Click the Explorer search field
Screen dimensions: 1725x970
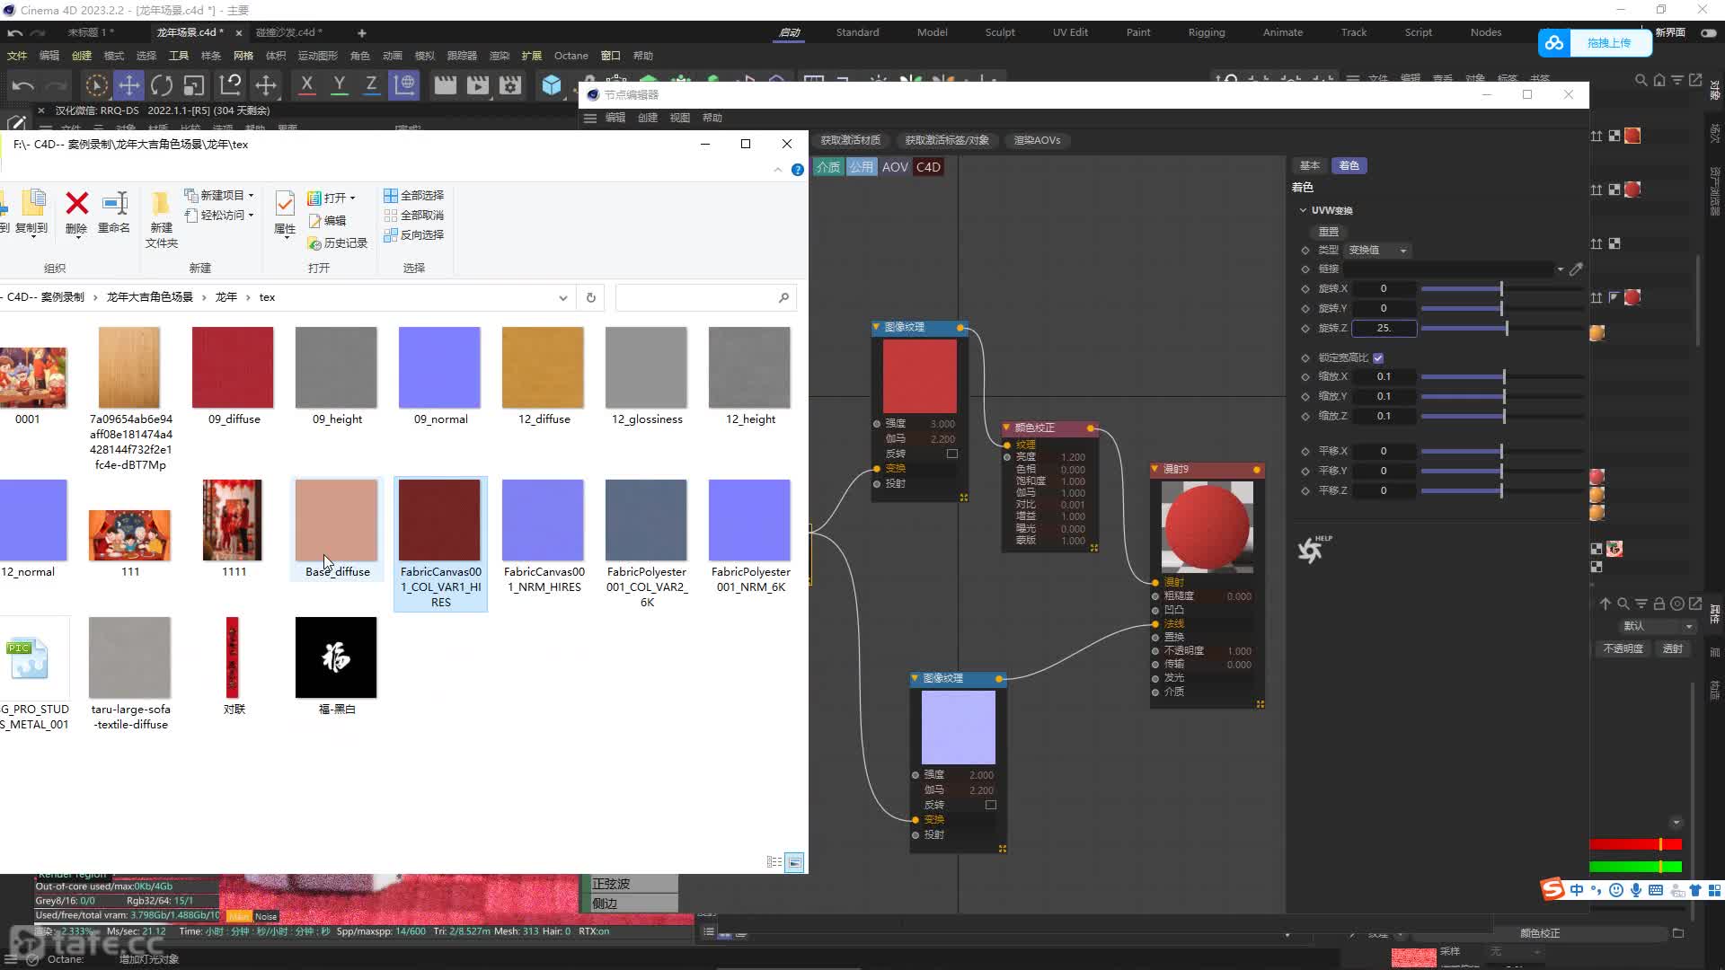[x=706, y=297]
